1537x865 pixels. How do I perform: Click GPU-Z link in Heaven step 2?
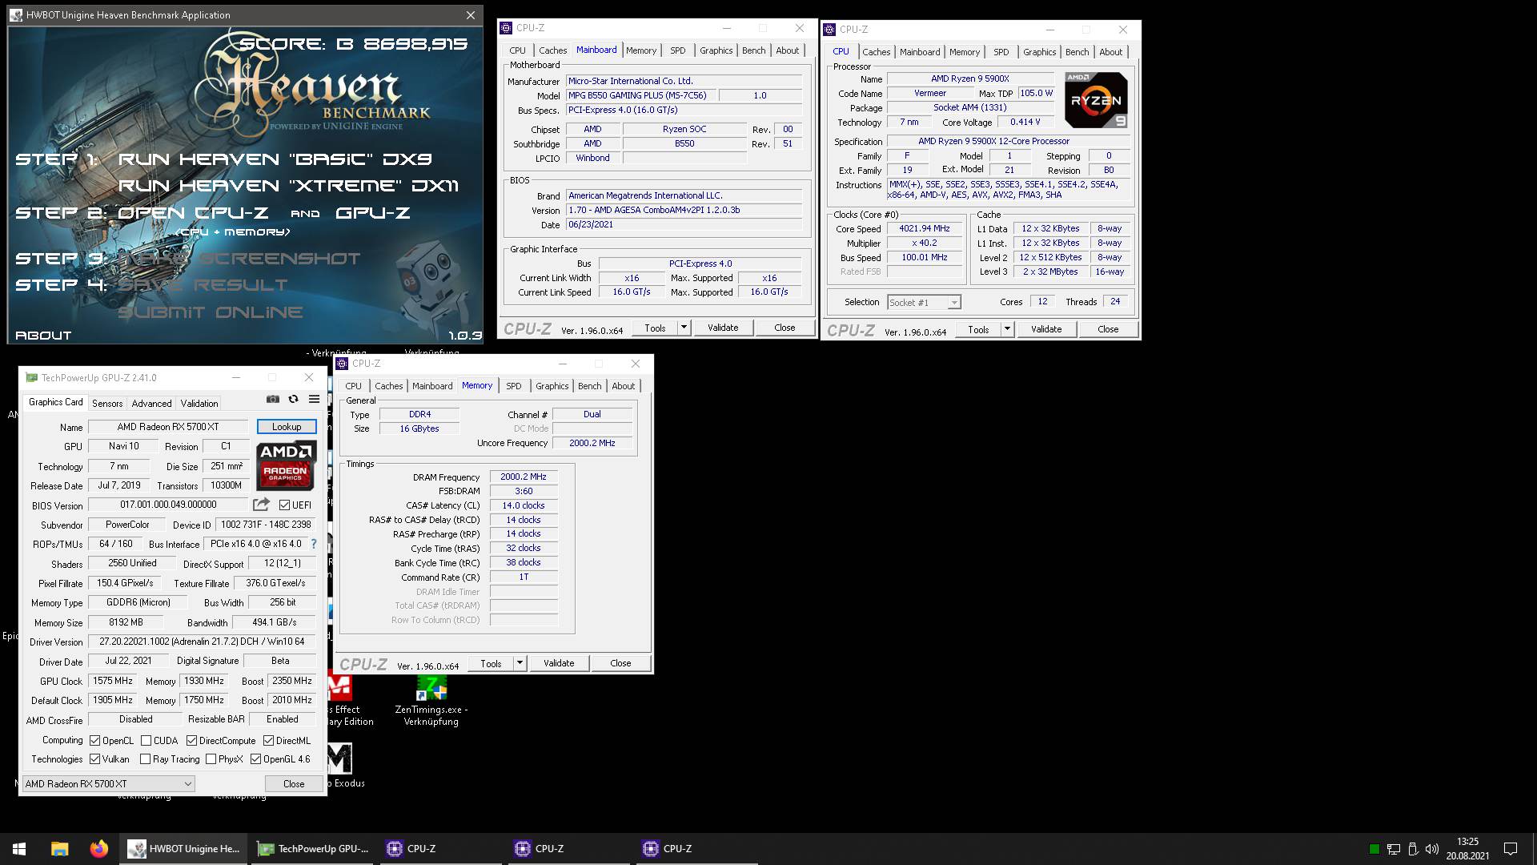click(x=373, y=213)
